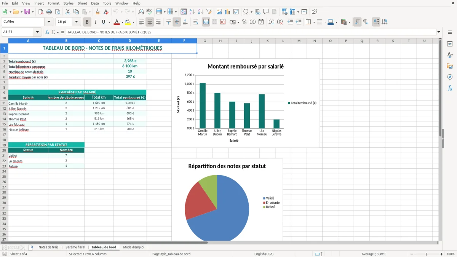457x257 pixels.
Task: Toggle Italic formatting
Action: [x=96, y=22]
